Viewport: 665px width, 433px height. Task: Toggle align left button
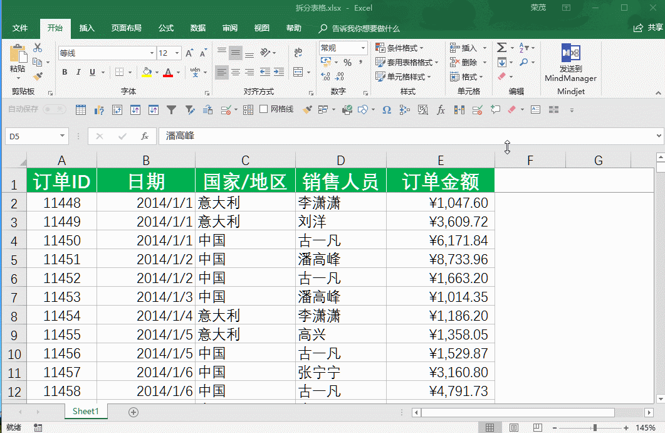coord(221,72)
